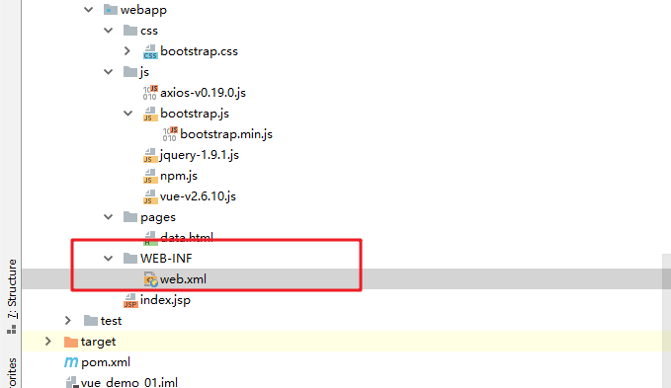Image resolution: width=671 pixels, height=388 pixels.
Task: Select data.html file name
Action: click(x=187, y=237)
